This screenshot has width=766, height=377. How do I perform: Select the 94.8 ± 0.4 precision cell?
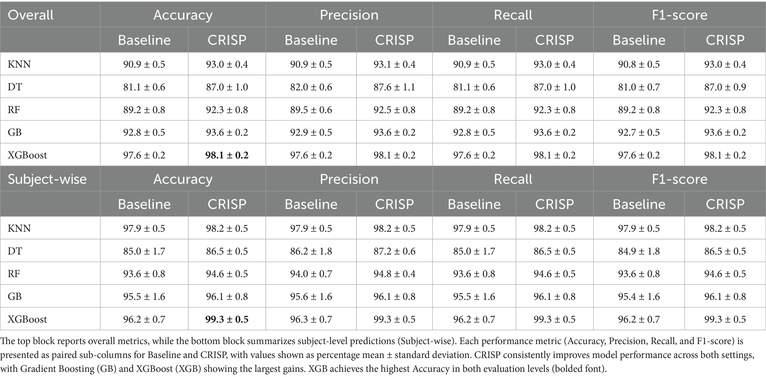pyautogui.click(x=394, y=274)
